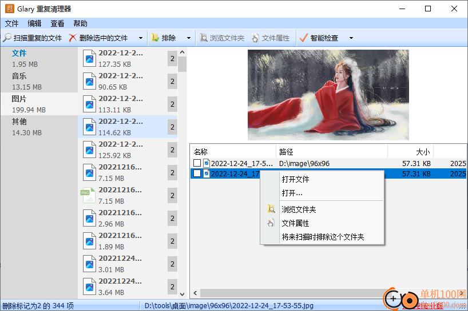Select the 文件 1.95 MB category
The image size is (468, 311).
tap(39, 58)
